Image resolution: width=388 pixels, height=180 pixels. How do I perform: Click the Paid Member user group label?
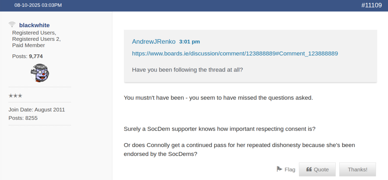tap(29, 45)
